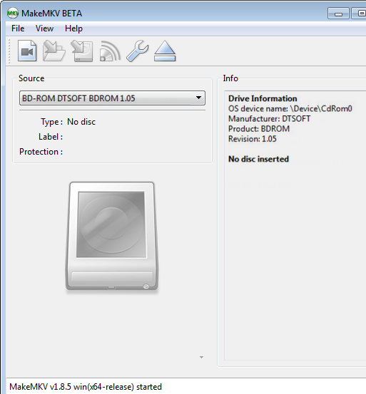Screen dimensions: 366x394
Task: Click the 'No disc inserted' message
Action: 258,159
